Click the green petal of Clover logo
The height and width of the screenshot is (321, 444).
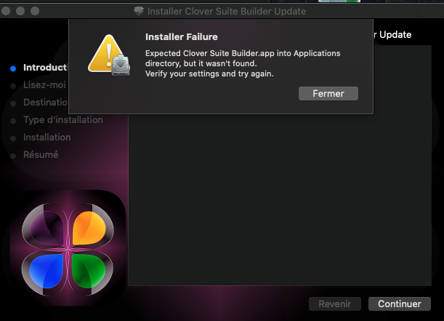coord(89,271)
